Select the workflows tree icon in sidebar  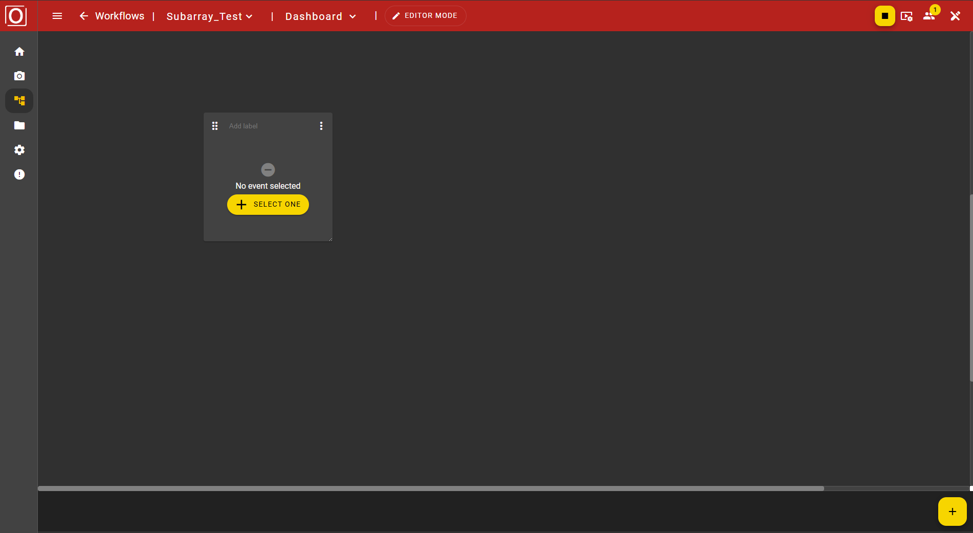point(19,101)
